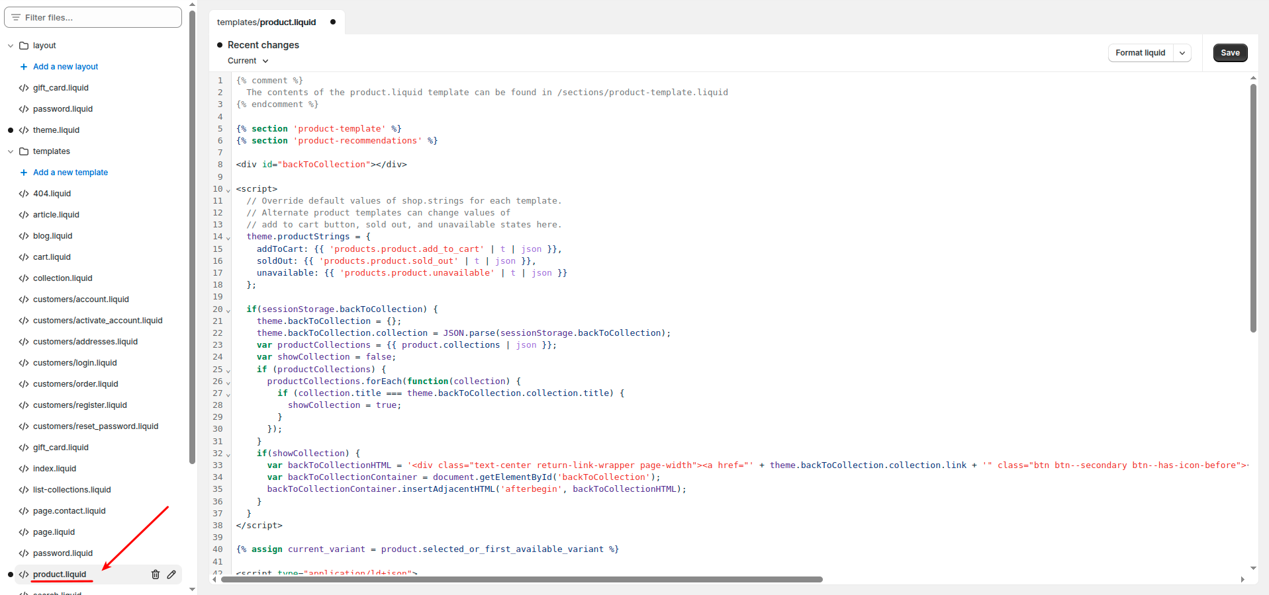Click the editor scroll-down arrow
Screen dimensions: 1269x595
(x=1253, y=568)
